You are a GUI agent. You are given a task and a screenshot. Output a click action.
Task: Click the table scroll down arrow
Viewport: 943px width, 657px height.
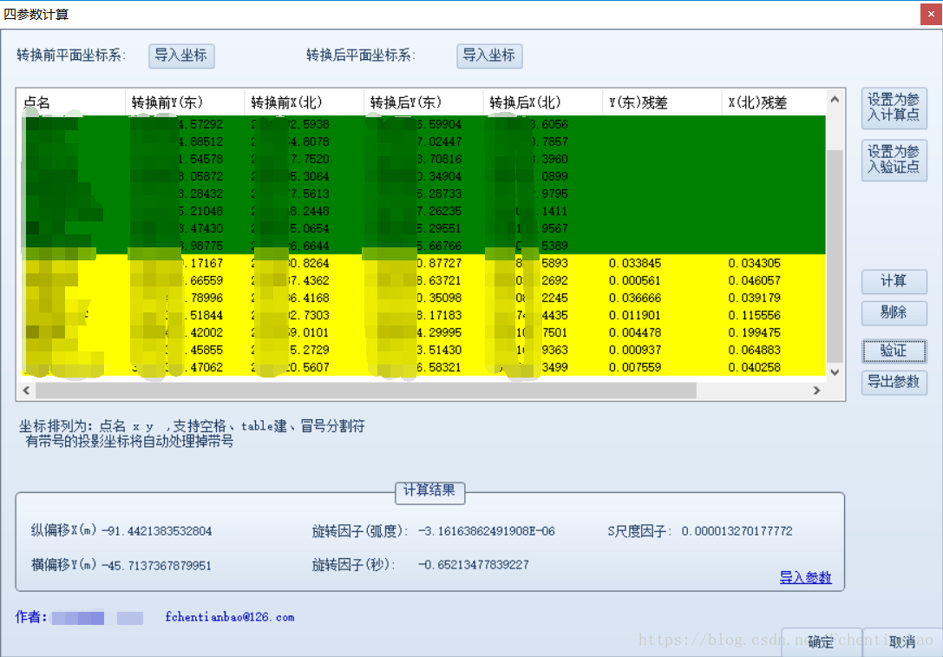pyautogui.click(x=835, y=372)
